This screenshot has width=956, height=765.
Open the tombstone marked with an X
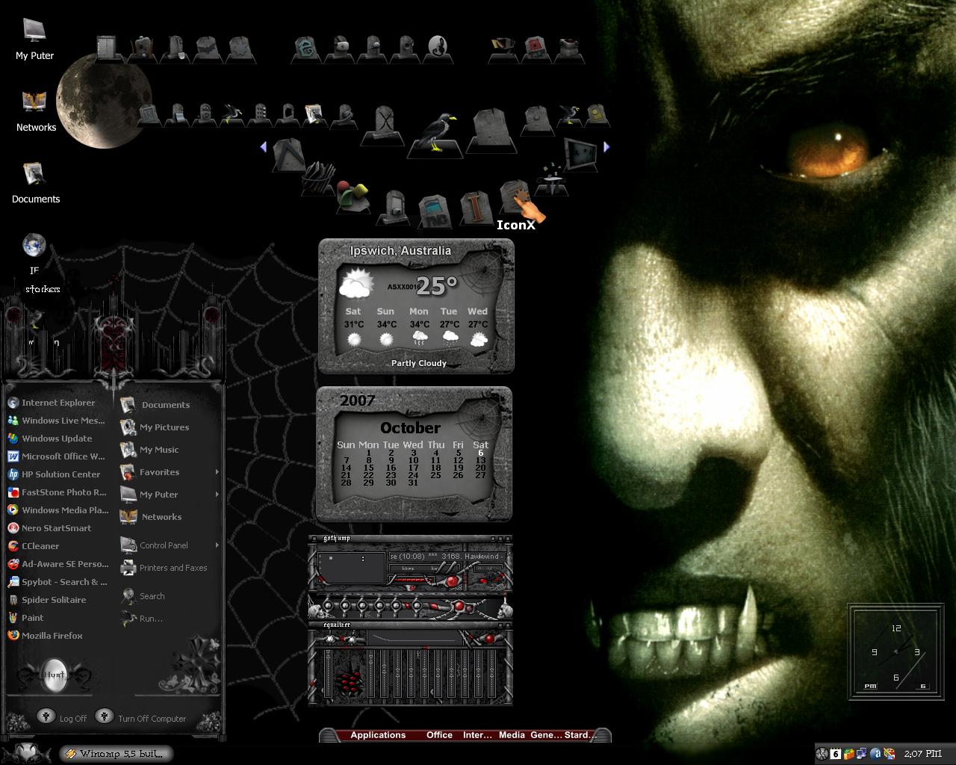point(384,124)
